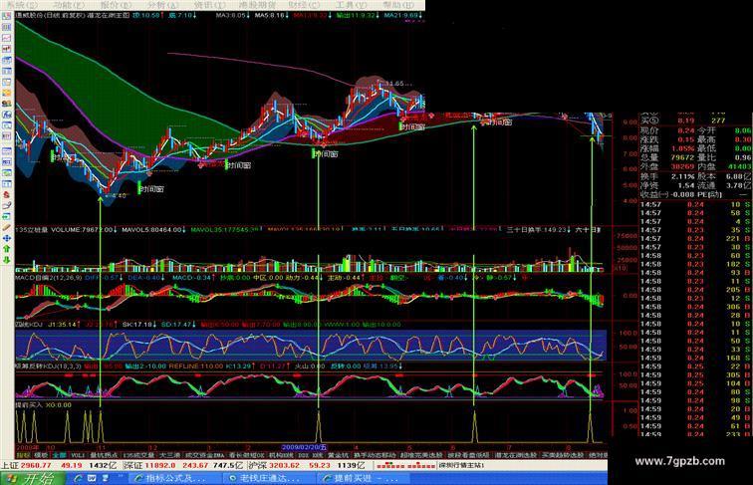Click the 开始 Start button
Viewport: 753px width, 485px height.
pyautogui.click(x=33, y=478)
